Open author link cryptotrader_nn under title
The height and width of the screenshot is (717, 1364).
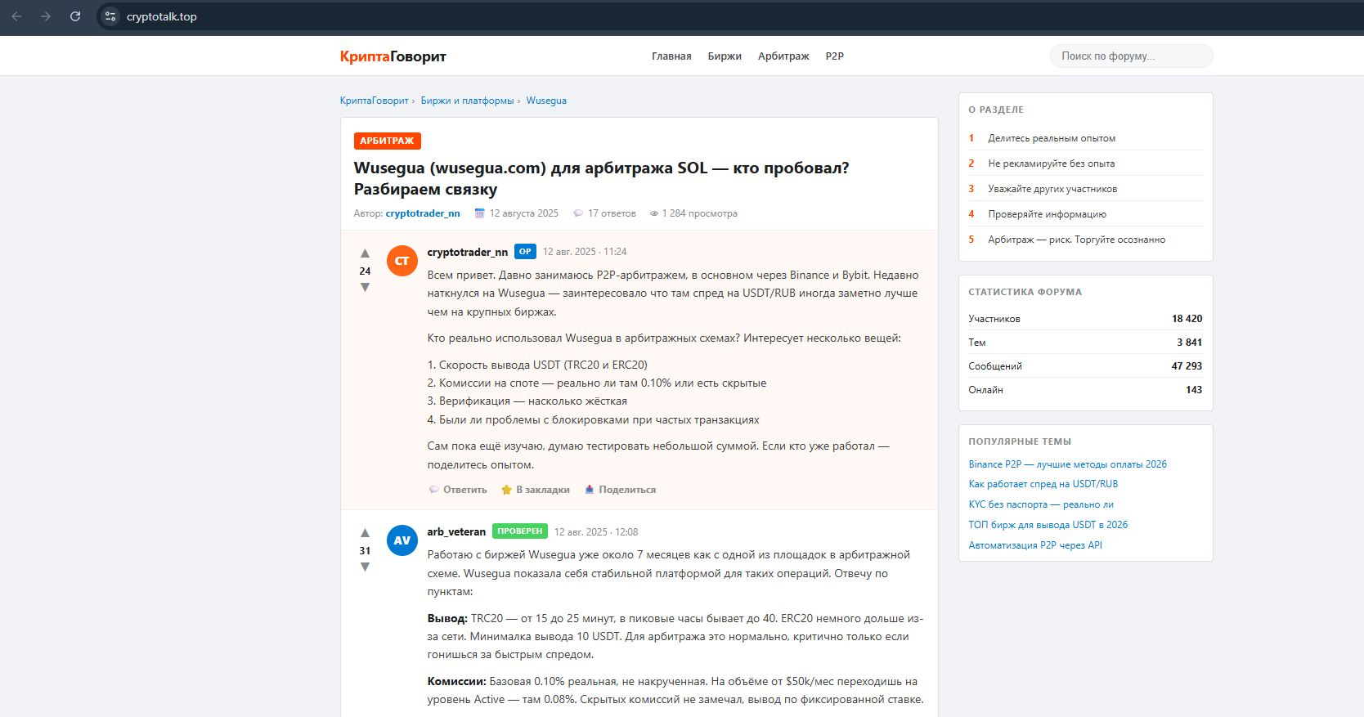tap(423, 213)
